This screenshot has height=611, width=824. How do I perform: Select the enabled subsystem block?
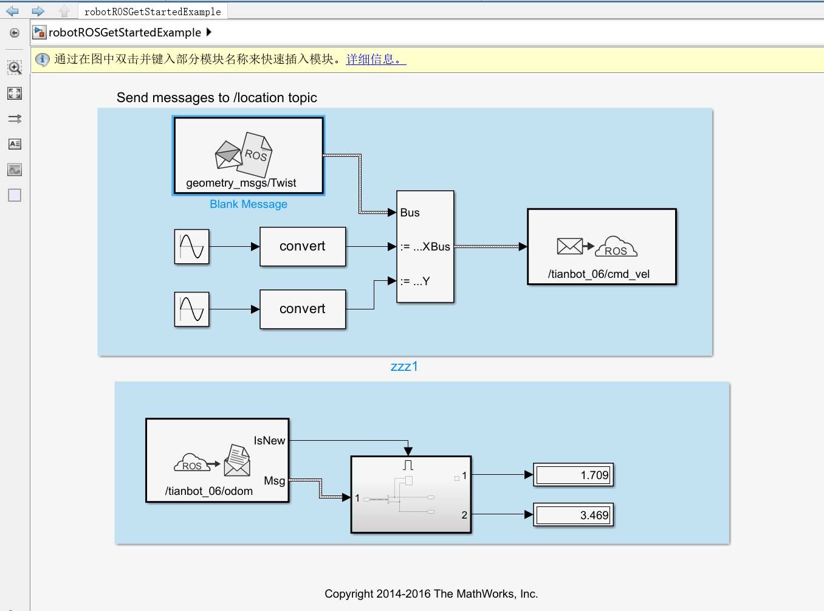(x=411, y=494)
